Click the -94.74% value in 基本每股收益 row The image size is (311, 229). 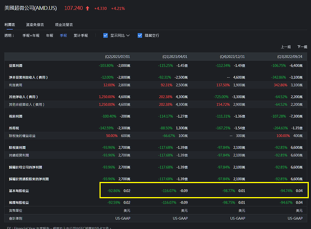pos(286,191)
